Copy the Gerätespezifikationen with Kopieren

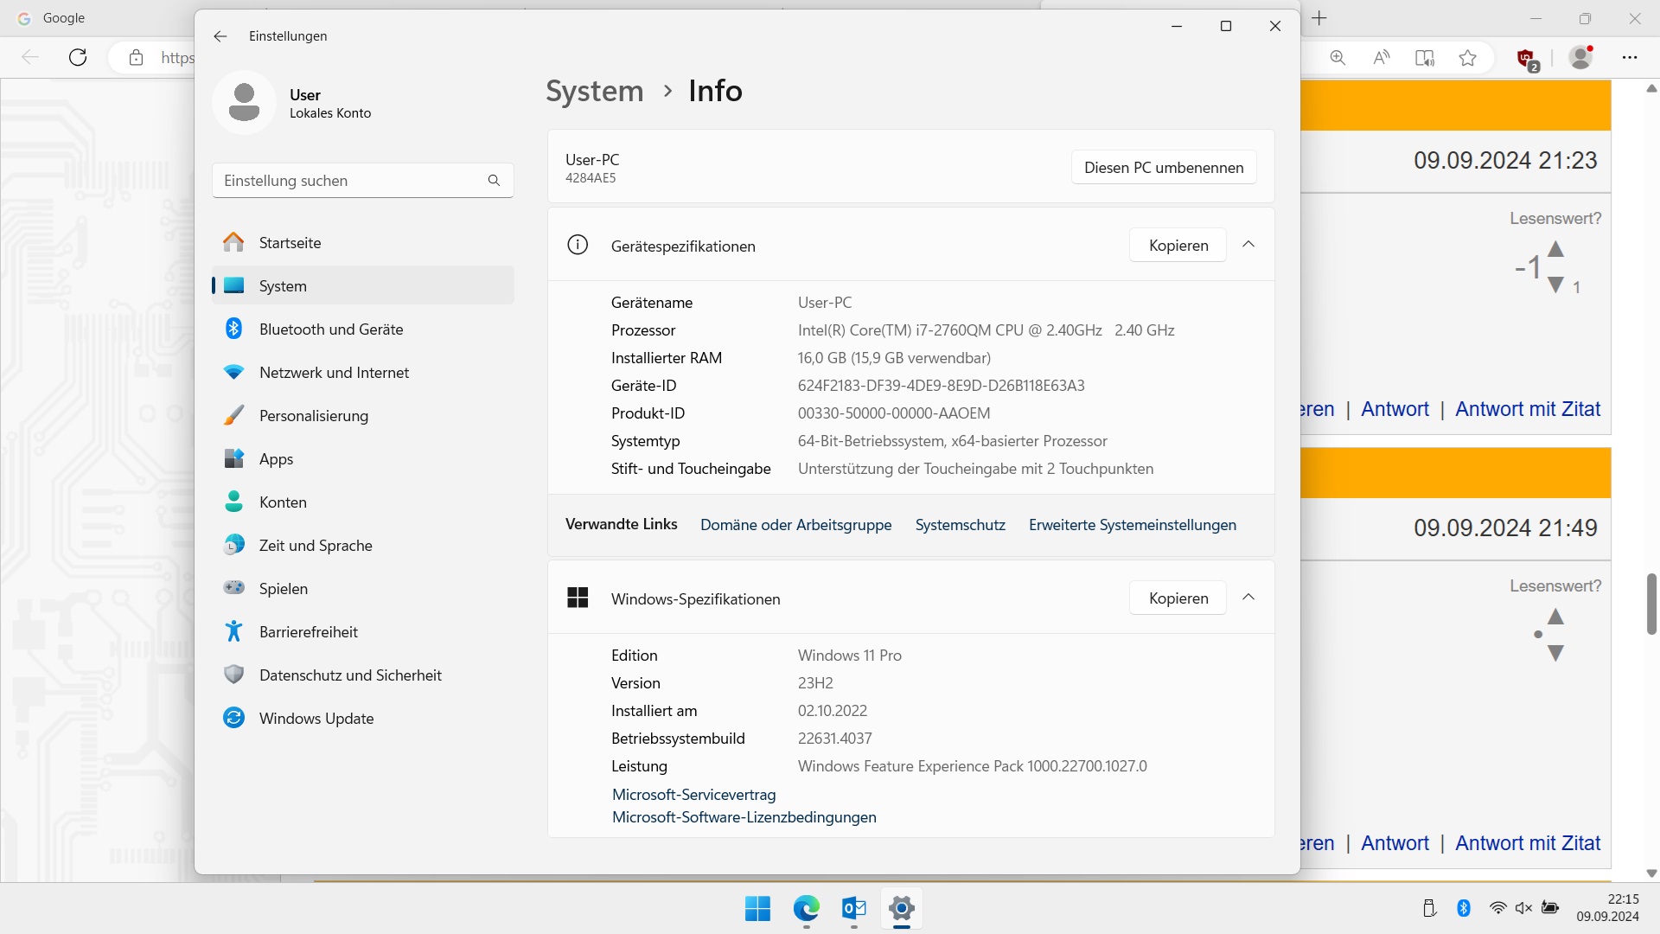pos(1178,246)
